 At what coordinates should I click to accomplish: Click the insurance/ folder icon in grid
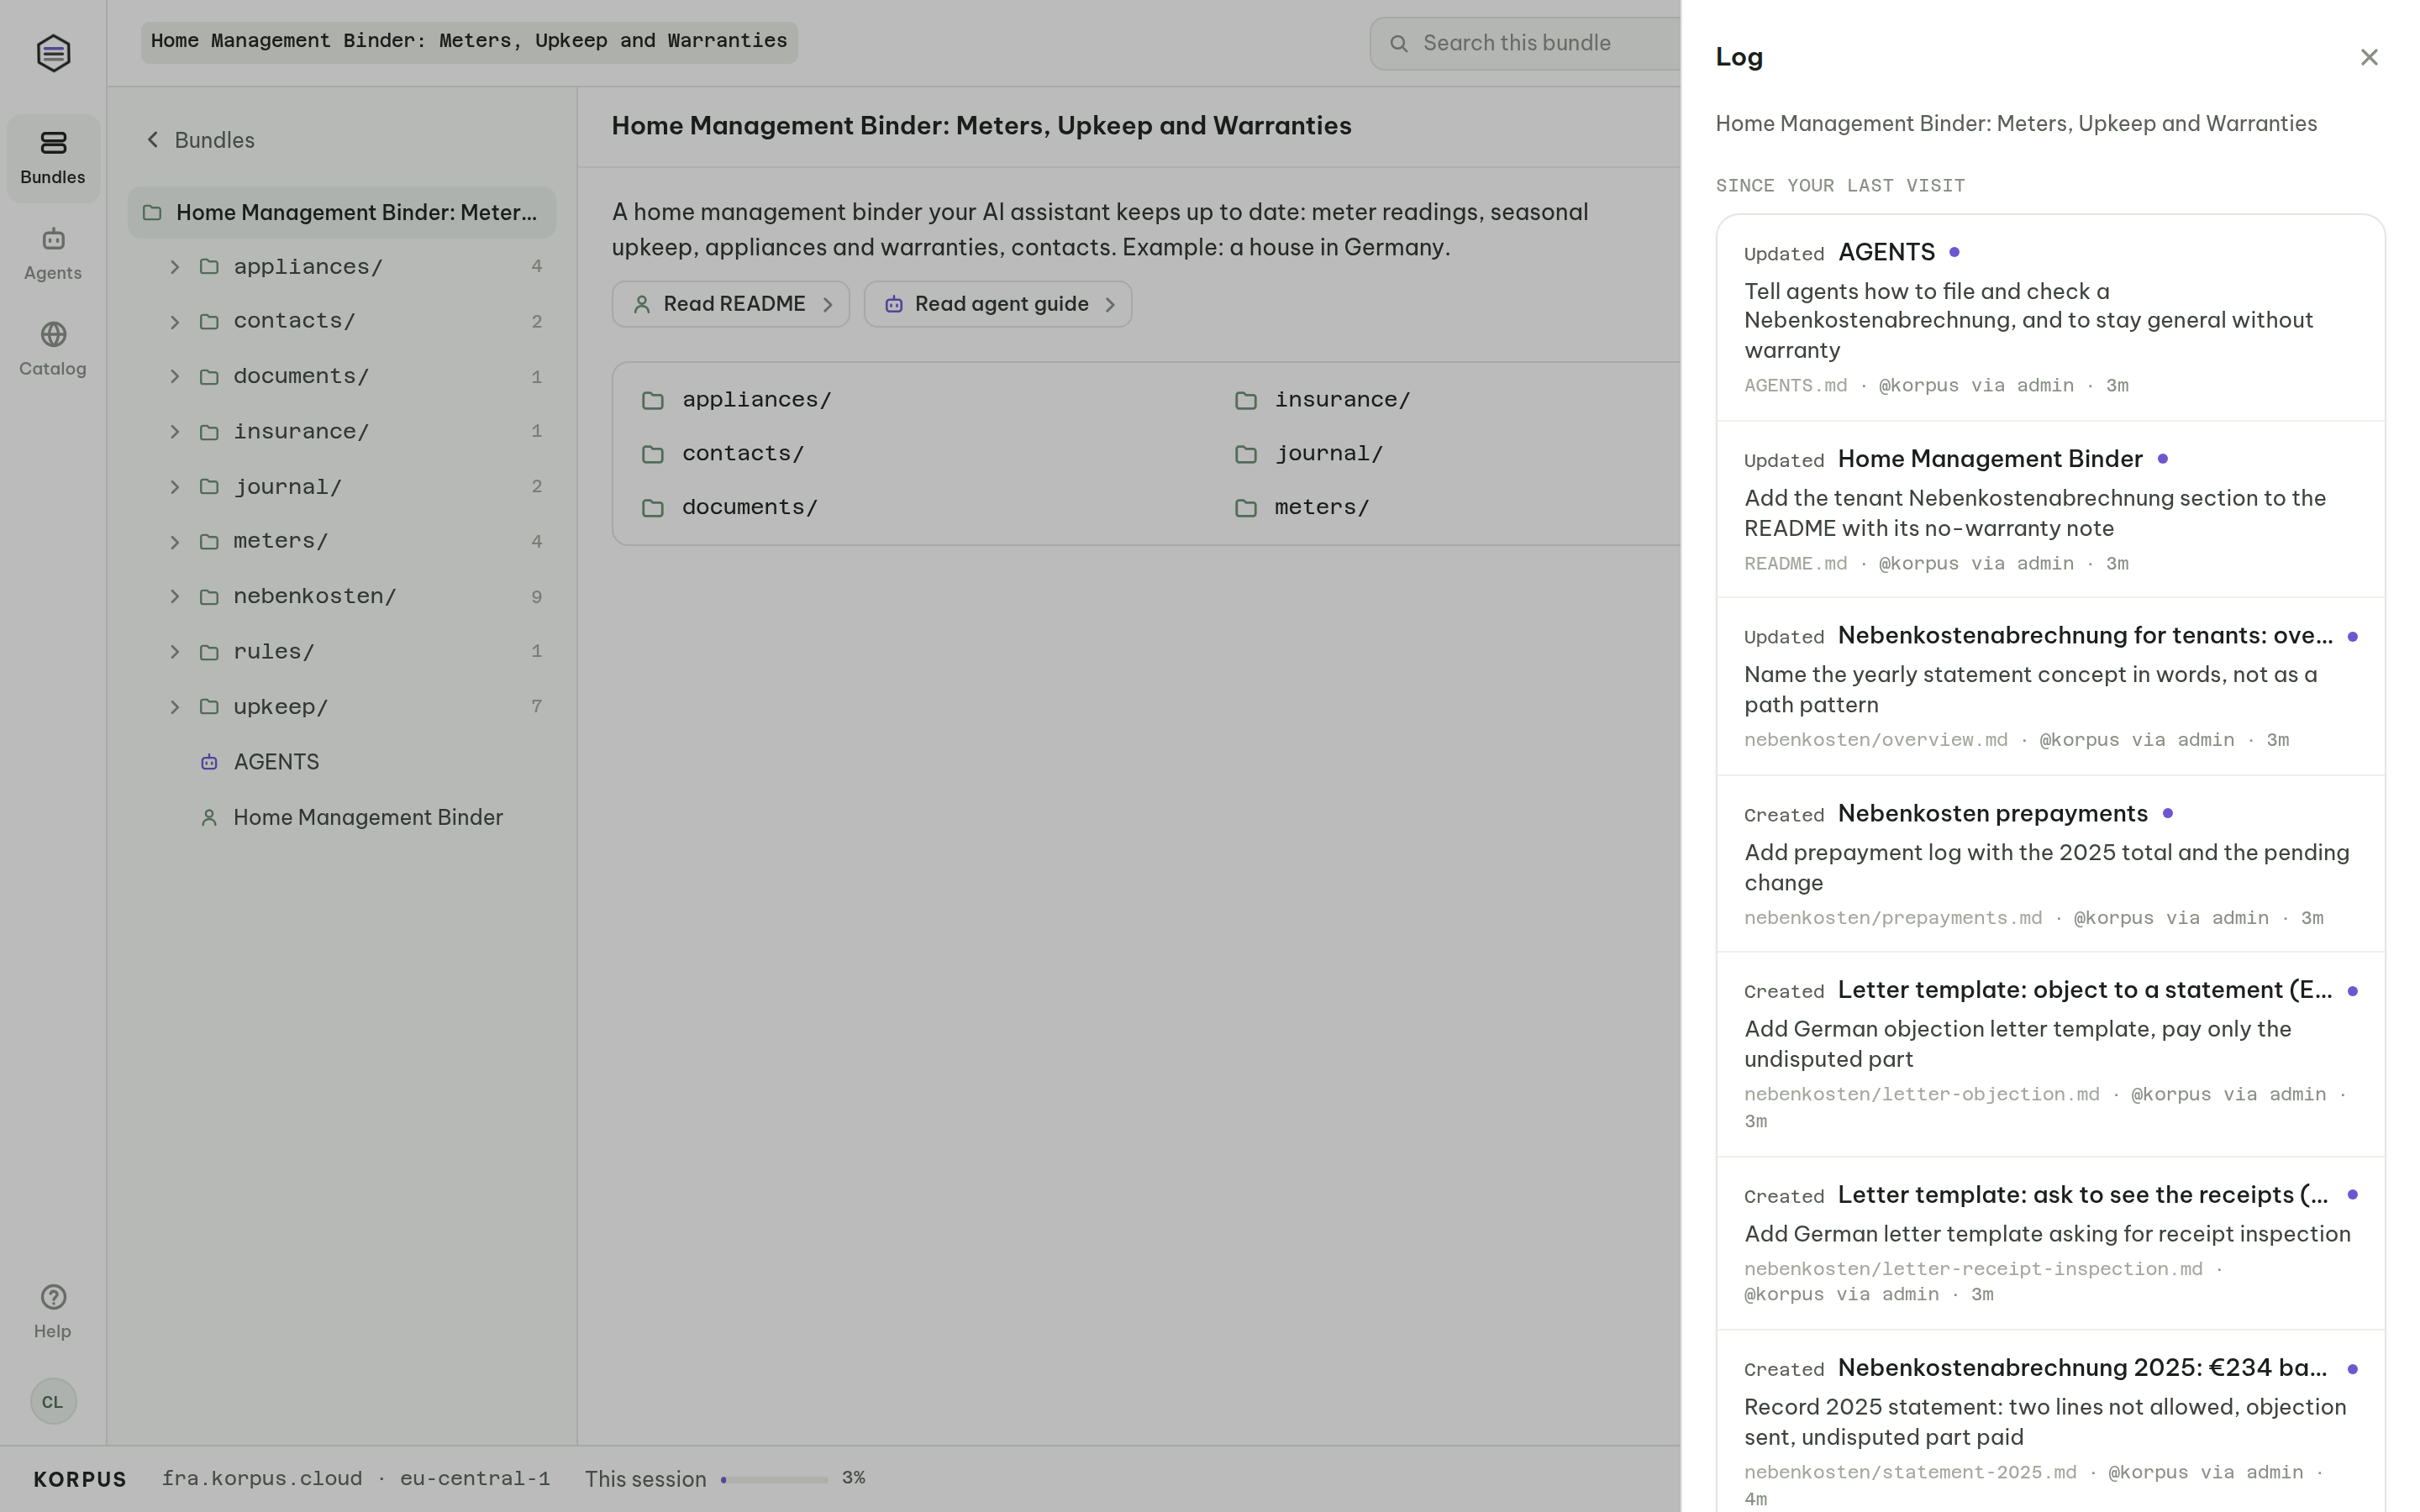pyautogui.click(x=1246, y=400)
